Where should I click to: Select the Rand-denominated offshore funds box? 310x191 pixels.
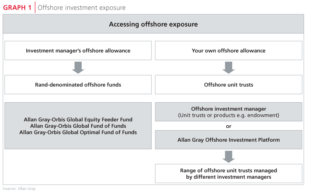coord(78,84)
